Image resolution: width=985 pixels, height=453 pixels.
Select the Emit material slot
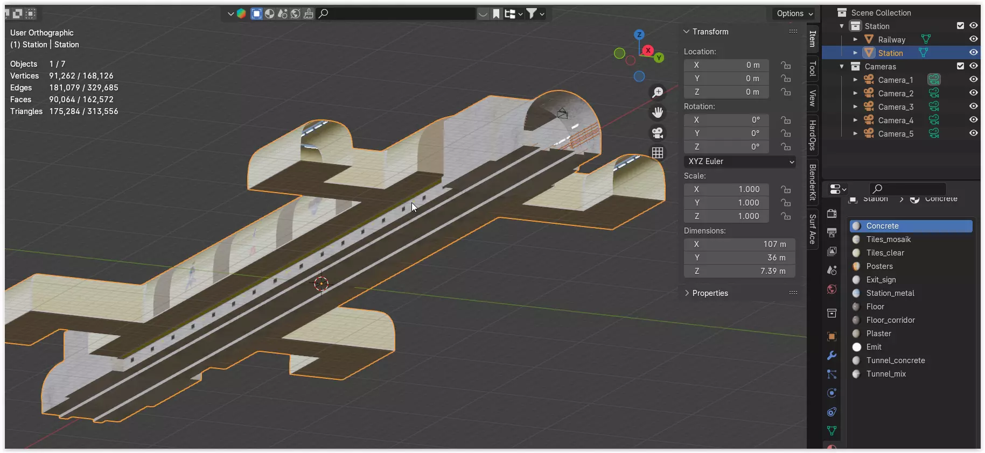[911, 347]
